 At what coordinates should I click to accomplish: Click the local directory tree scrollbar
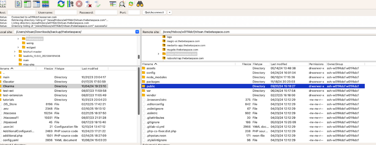tap(138, 57)
